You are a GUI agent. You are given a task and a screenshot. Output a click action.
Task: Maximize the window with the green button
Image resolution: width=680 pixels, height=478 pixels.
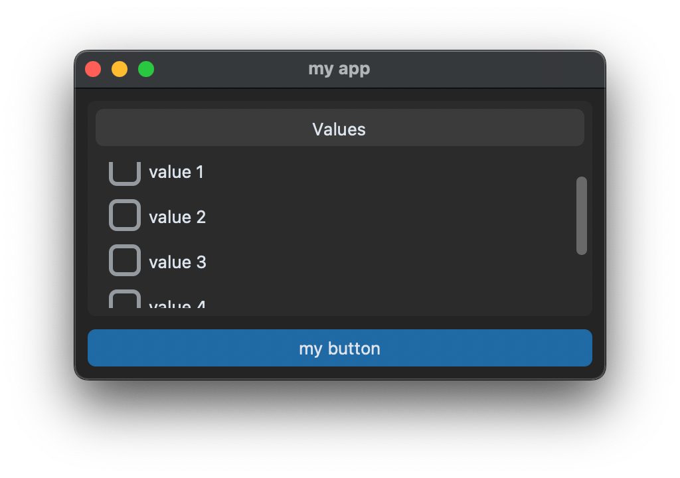point(146,69)
